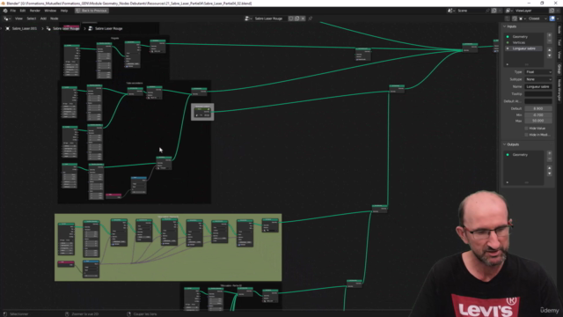563x317 pixels.
Task: Go to the parent node tree
Action: coord(508,18)
